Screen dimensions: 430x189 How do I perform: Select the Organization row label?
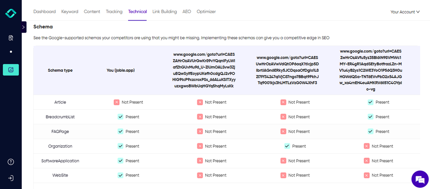click(60, 146)
